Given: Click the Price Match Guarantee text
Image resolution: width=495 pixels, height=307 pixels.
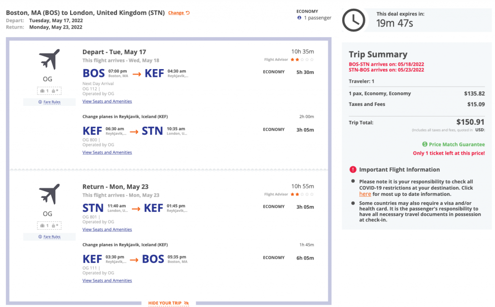Looking at the screenshot, I should (x=456, y=144).
